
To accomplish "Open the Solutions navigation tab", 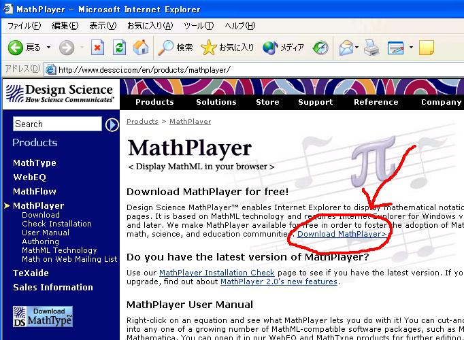I will tap(216, 102).
